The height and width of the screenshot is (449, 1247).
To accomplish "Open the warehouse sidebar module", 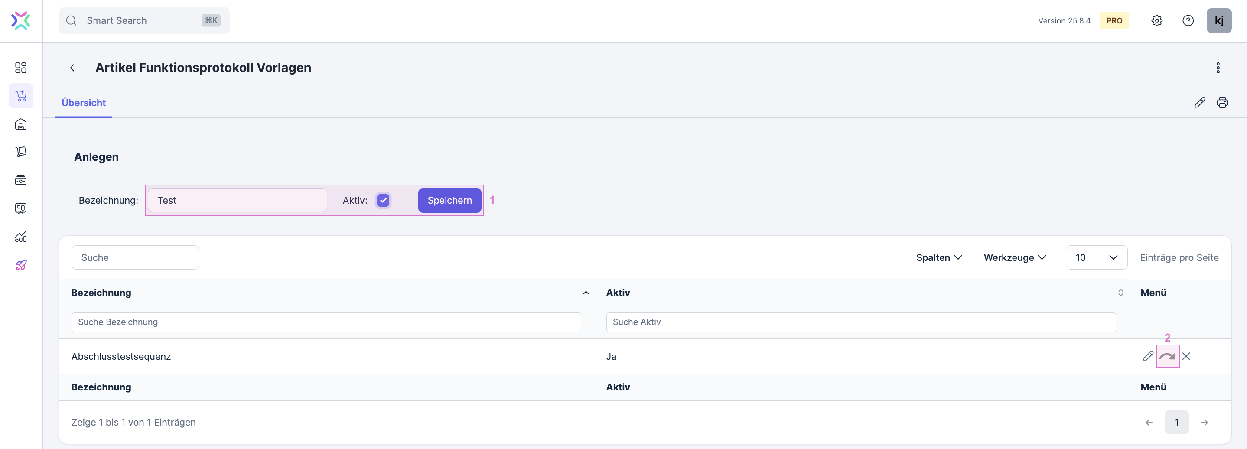I will pos(21,124).
